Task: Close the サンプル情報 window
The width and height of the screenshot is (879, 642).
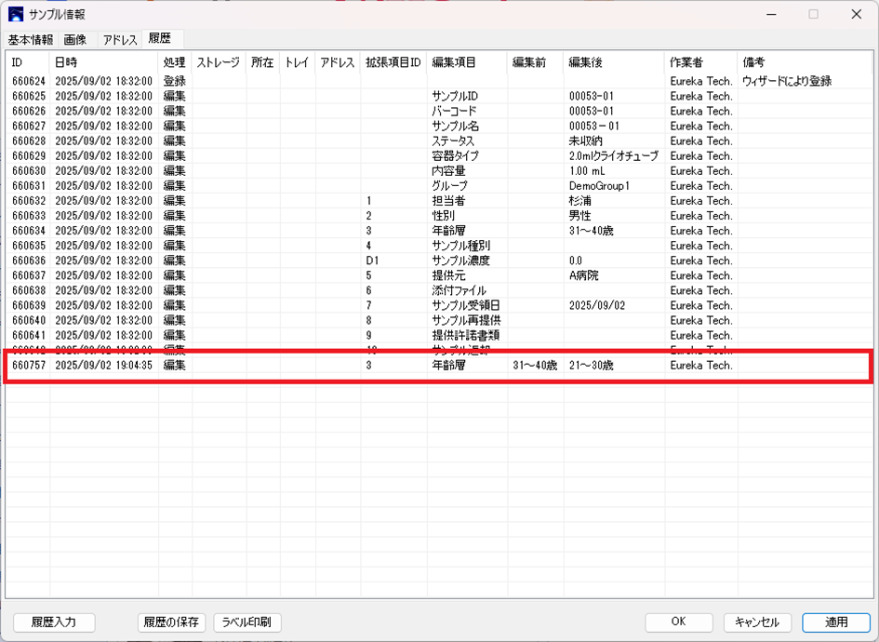Action: pos(856,14)
